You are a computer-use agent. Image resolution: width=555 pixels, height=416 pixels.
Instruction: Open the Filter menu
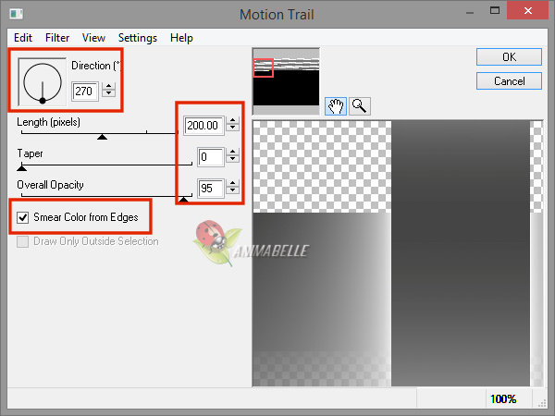tap(57, 38)
